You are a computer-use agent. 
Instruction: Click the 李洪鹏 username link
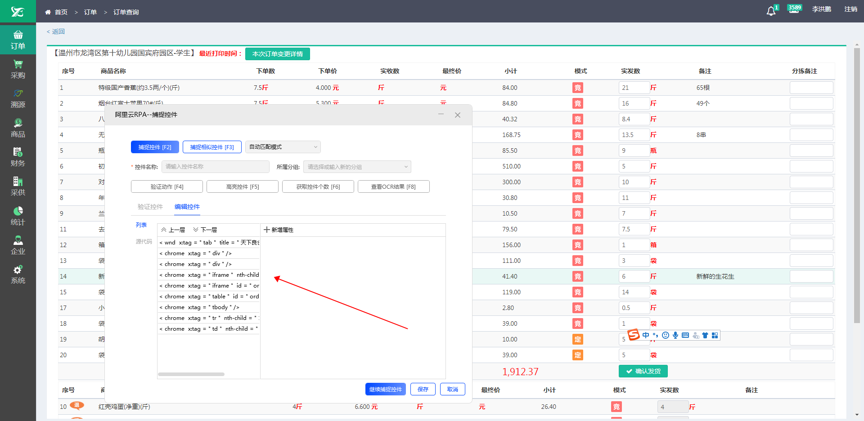pos(822,9)
